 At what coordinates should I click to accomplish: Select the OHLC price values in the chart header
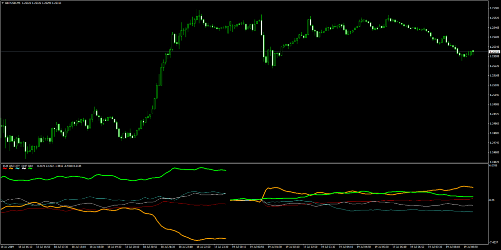tap(41, 3)
